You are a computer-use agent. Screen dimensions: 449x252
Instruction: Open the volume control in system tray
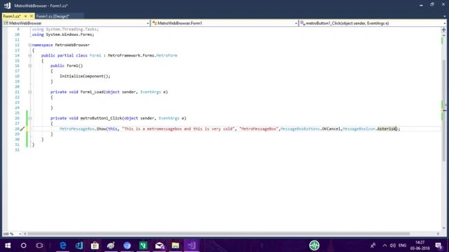coord(393,245)
